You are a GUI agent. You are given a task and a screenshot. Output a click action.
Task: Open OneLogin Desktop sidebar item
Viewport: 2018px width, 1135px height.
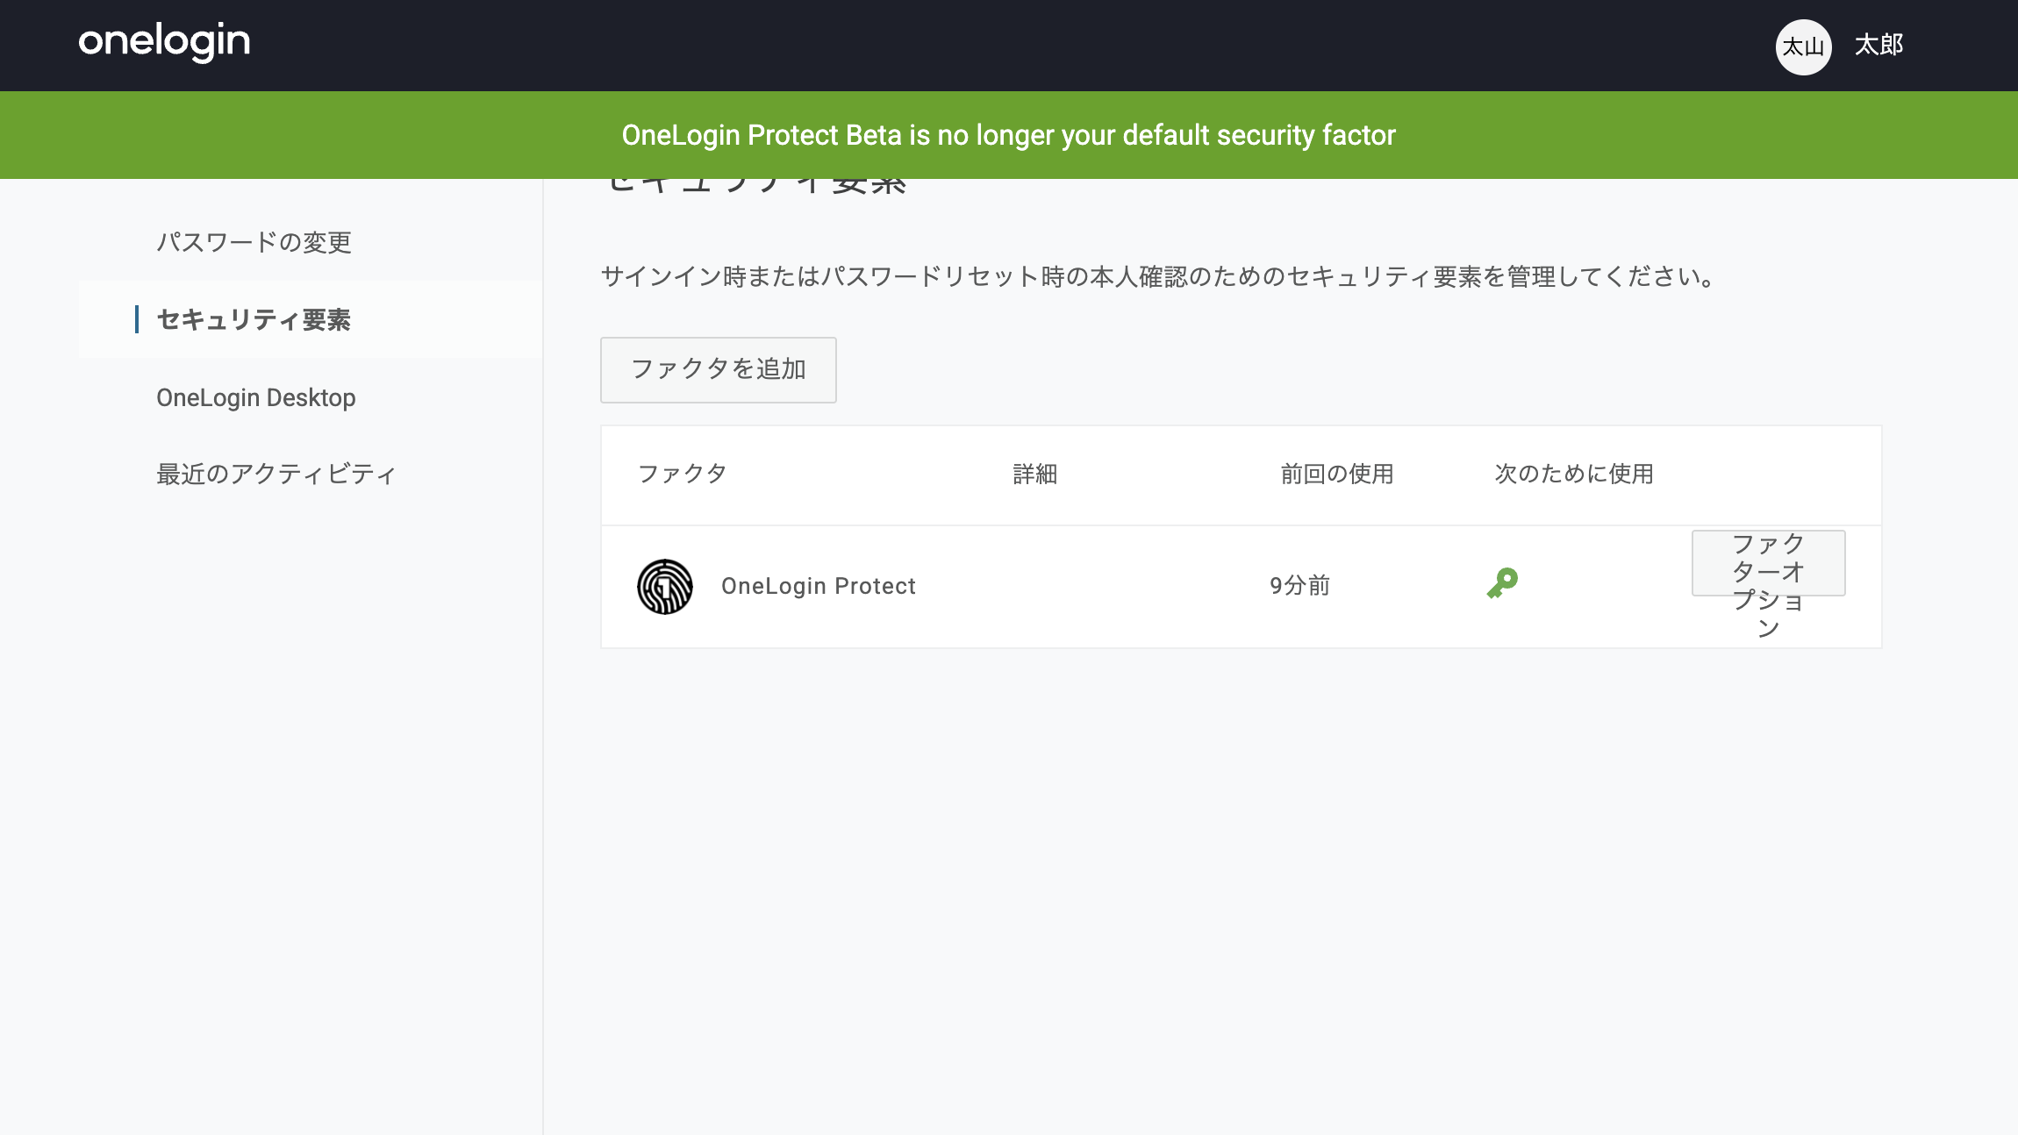point(256,397)
